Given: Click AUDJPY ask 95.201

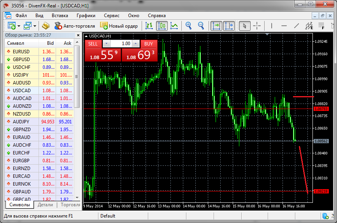Looking at the screenshot, I should (x=65, y=122).
